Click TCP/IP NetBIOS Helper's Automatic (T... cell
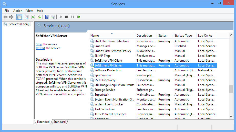The image size is (236, 132). tap(184, 114)
